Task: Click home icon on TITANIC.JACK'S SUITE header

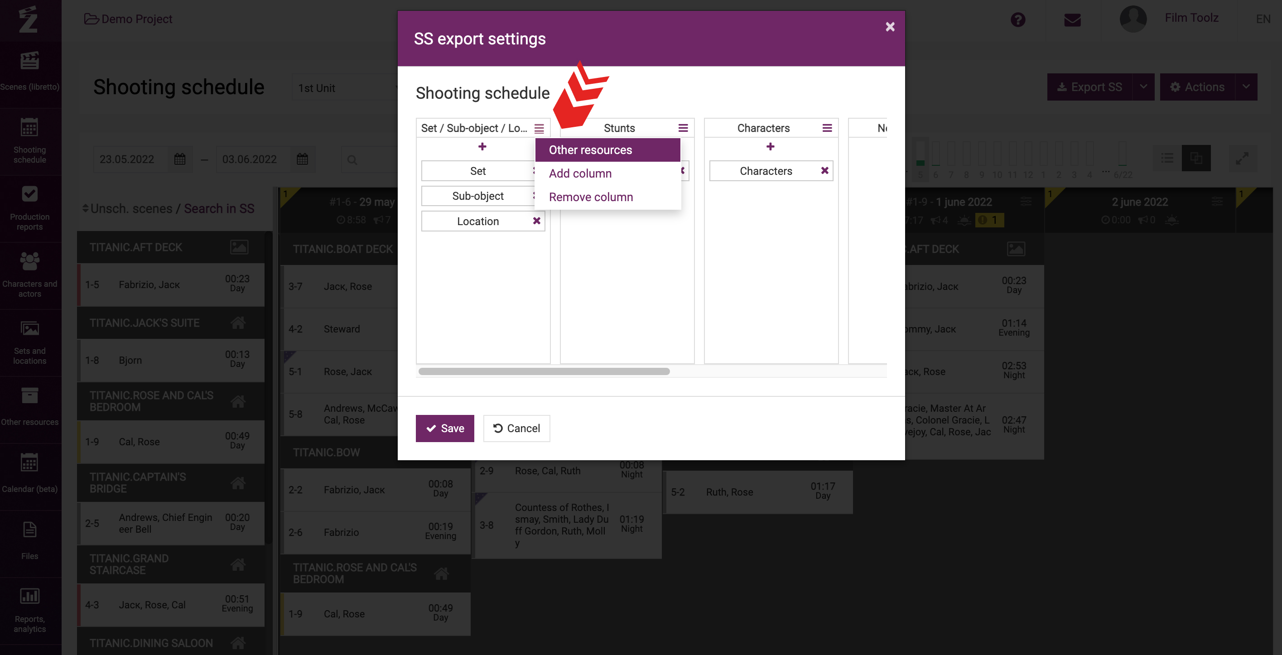Action: [x=238, y=323]
